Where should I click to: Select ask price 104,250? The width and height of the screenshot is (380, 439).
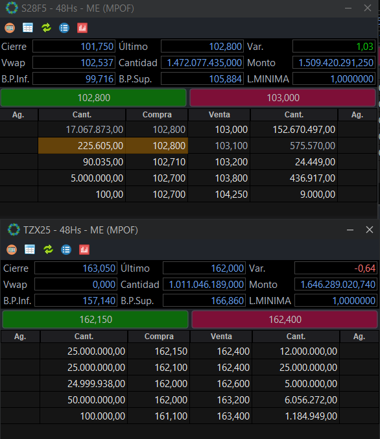coord(219,195)
